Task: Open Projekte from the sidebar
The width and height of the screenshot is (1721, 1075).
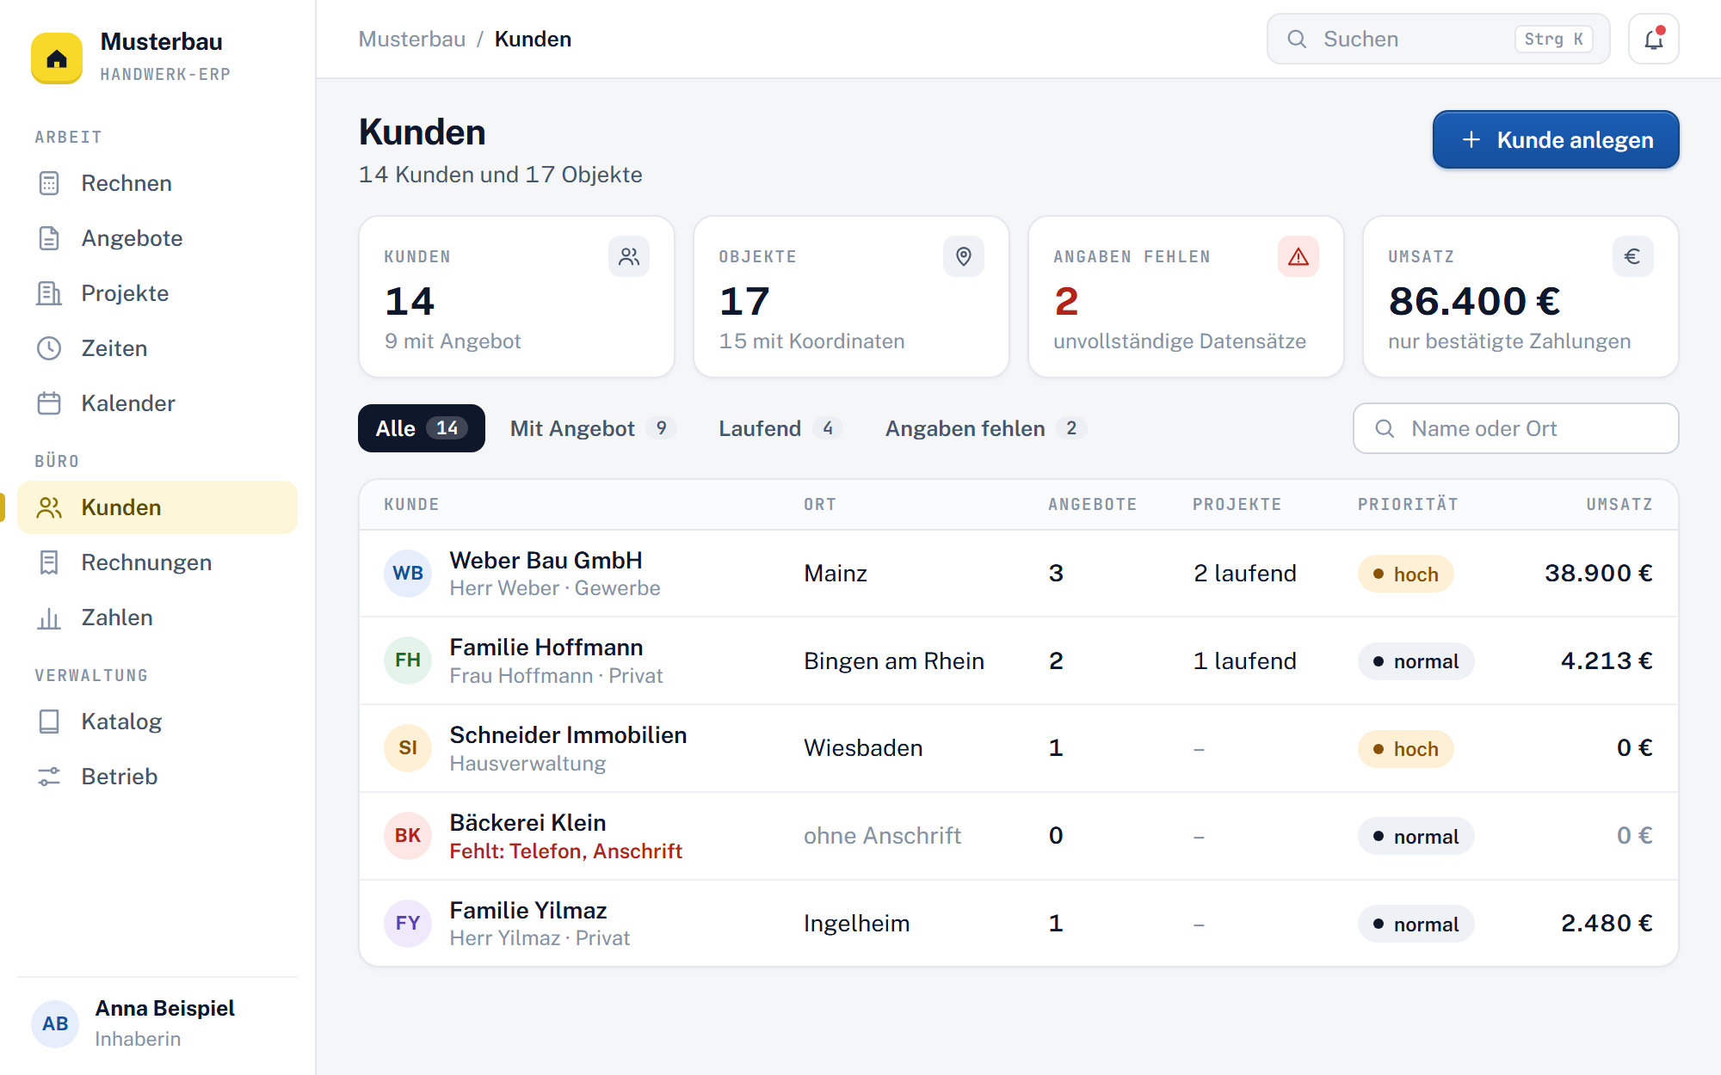Action: [x=157, y=293]
